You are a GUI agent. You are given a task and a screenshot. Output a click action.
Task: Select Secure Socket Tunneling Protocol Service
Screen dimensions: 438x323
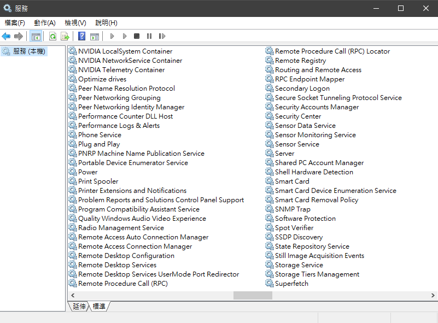pyautogui.click(x=338, y=98)
